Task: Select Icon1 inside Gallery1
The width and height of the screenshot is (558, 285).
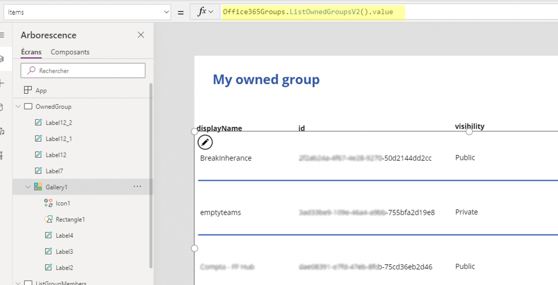Action: [62, 203]
